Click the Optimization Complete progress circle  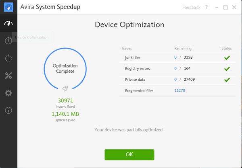[x=65, y=68]
